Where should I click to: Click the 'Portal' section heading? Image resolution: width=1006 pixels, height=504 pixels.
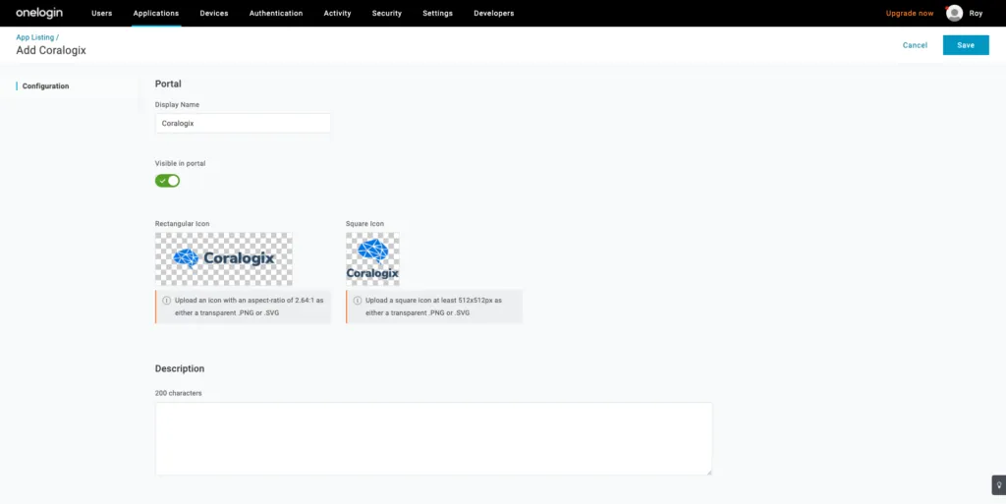click(x=168, y=84)
